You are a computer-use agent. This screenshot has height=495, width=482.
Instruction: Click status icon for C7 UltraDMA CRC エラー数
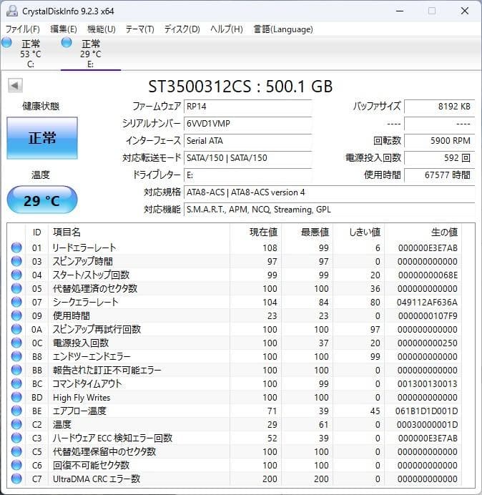click(x=16, y=479)
